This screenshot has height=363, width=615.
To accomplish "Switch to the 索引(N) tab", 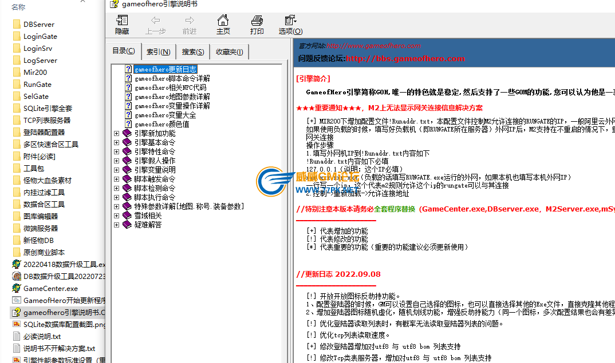I will coord(159,51).
